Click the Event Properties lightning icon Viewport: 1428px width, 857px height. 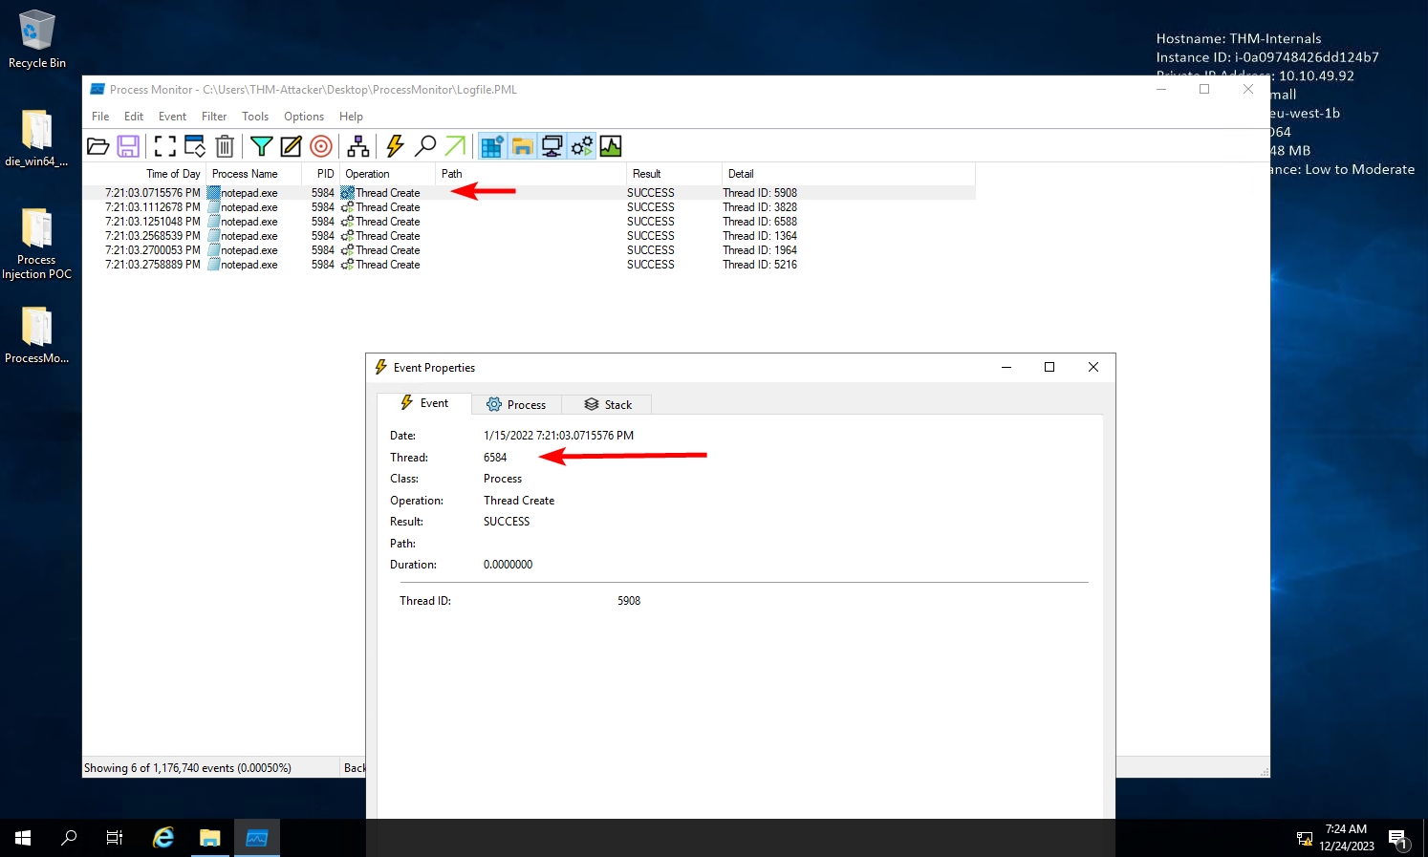click(x=395, y=146)
